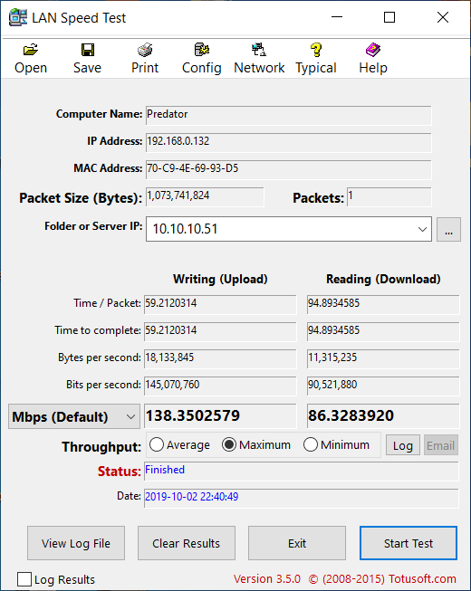Image resolution: width=471 pixels, height=591 pixels.
Task: Click the Log button beside throughput options
Action: (403, 445)
